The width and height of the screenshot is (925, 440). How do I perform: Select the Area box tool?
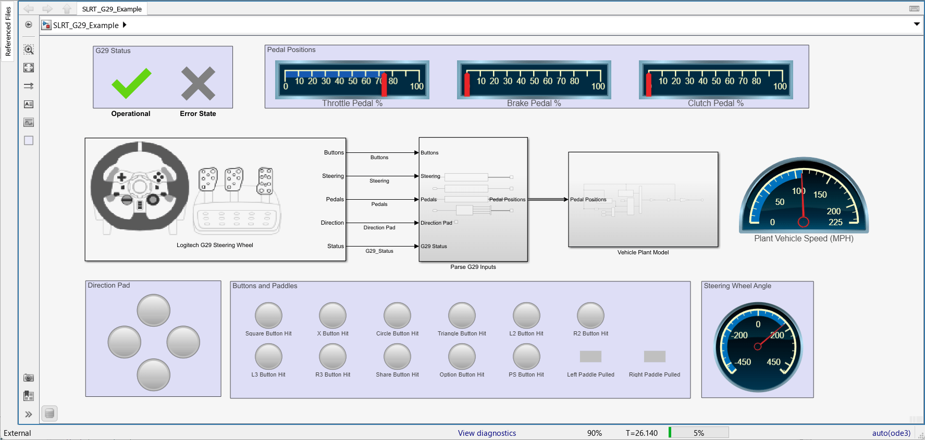tap(29, 140)
